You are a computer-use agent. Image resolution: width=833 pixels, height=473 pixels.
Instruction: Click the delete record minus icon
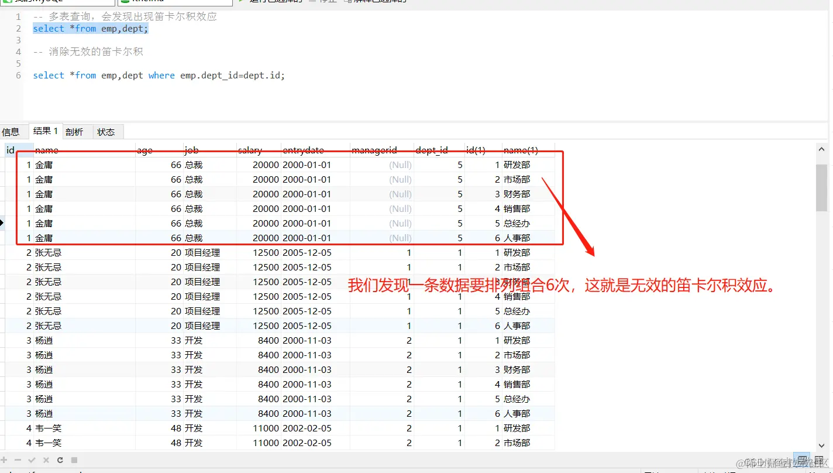tap(18, 460)
